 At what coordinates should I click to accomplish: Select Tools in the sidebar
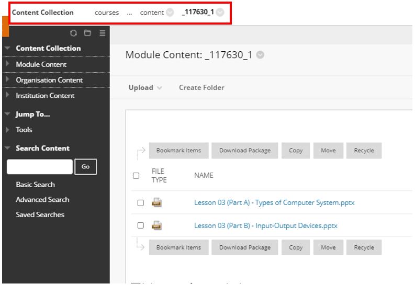tap(24, 130)
